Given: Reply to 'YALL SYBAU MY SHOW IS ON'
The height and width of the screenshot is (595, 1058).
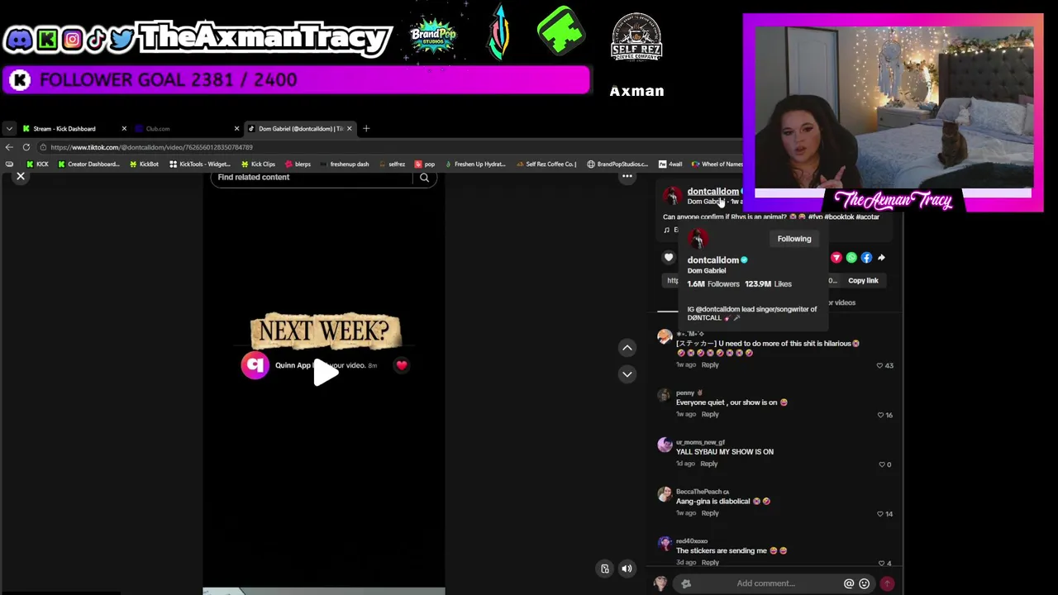Looking at the screenshot, I should (x=709, y=464).
